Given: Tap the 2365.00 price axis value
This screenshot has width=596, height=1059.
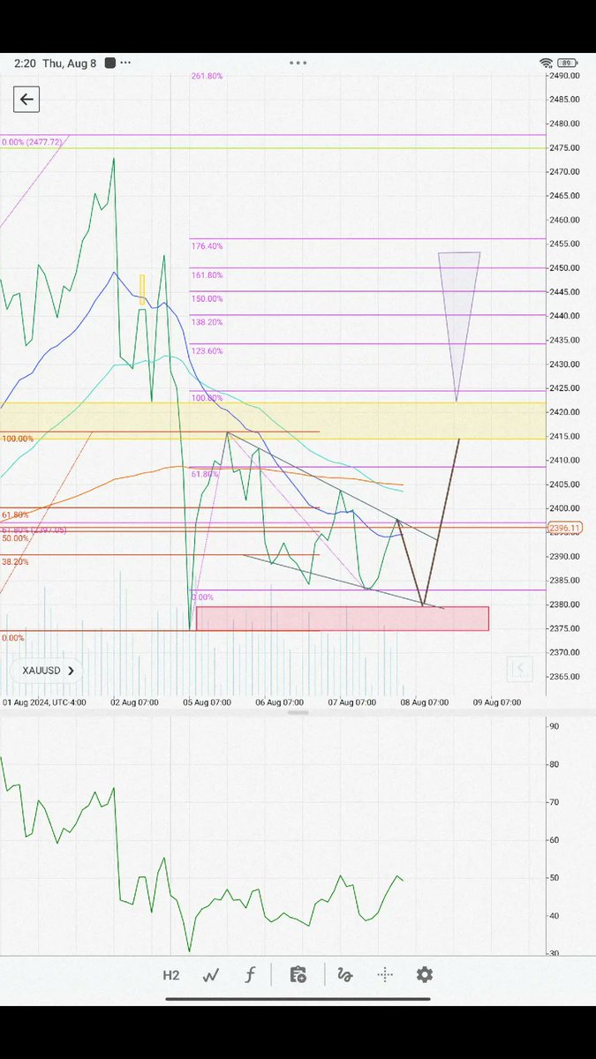Looking at the screenshot, I should 563,677.
